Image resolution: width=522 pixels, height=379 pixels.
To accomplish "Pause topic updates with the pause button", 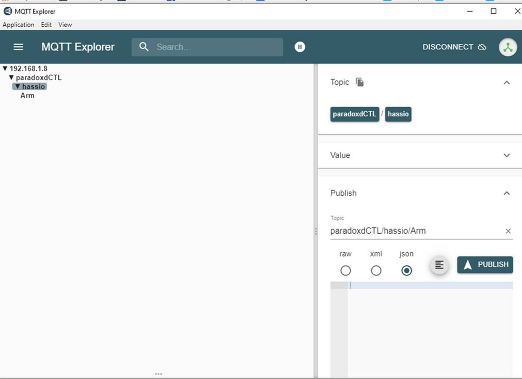I will 300,47.
